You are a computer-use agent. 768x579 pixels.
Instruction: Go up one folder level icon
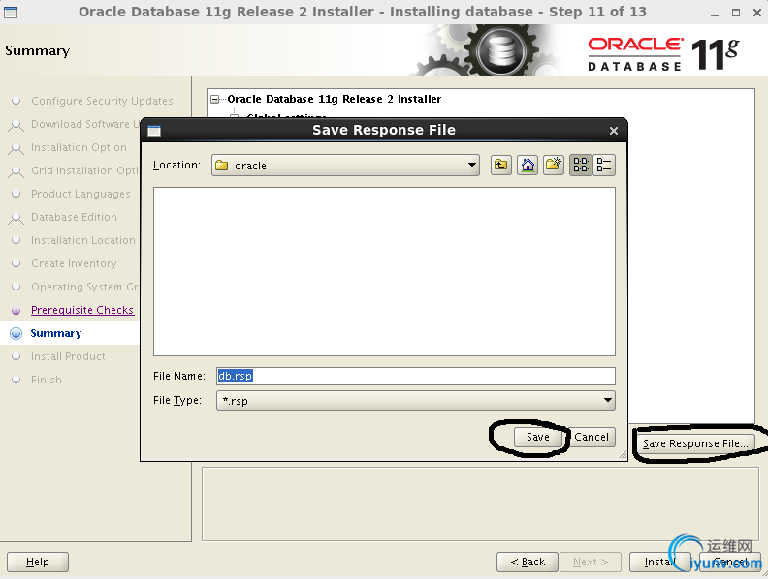[500, 165]
